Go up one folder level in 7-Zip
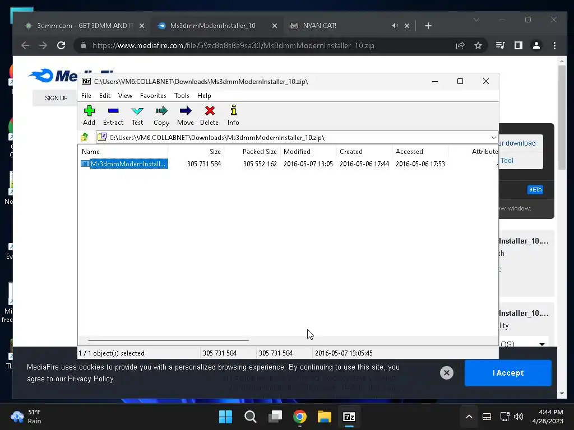574x430 pixels. coord(85,137)
